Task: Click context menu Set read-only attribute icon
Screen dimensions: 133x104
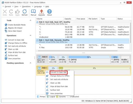Action: [x=47, y=79]
